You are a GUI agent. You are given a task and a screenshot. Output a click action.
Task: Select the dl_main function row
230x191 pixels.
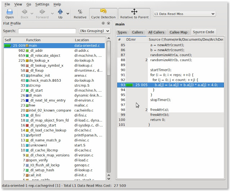coord(54,96)
